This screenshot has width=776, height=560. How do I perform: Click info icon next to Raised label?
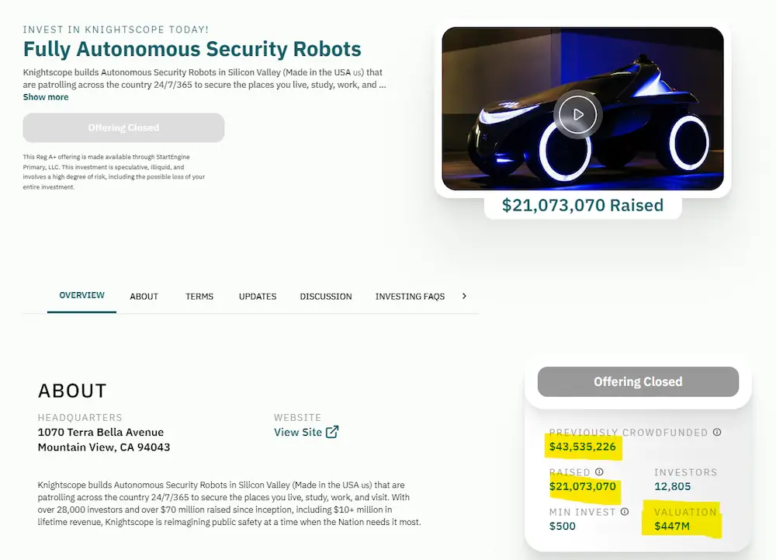[x=599, y=472]
